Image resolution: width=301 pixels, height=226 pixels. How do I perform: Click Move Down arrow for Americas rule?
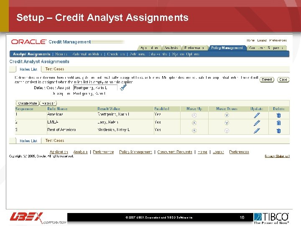tap(227, 115)
